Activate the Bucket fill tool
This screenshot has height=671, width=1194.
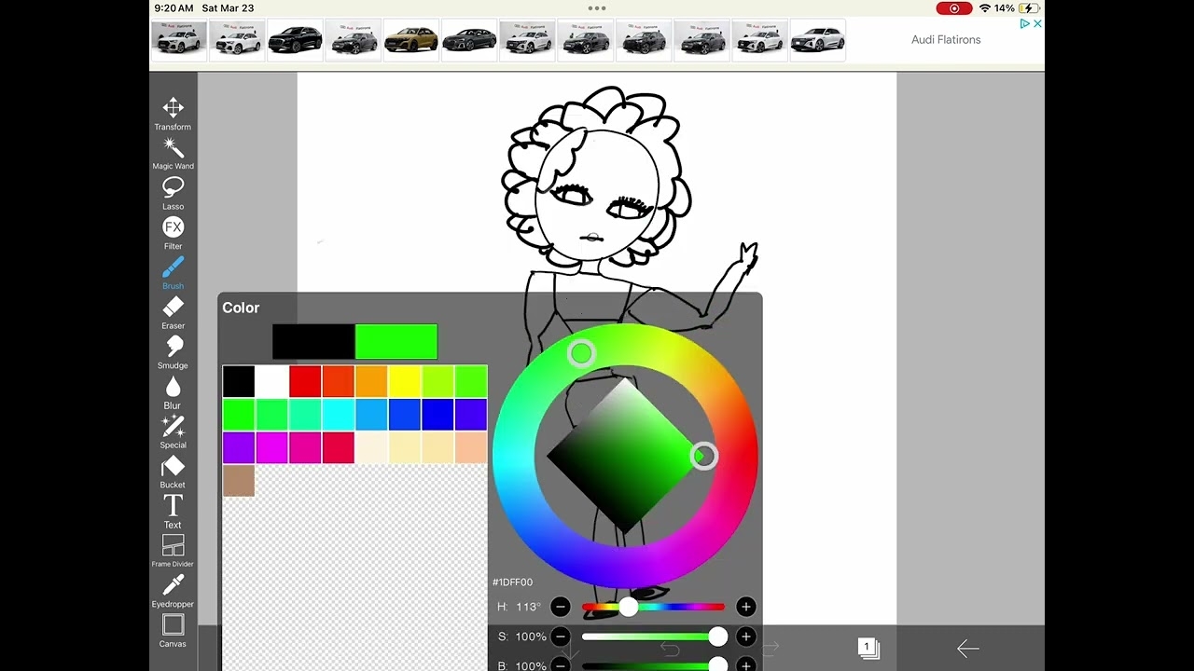173,471
